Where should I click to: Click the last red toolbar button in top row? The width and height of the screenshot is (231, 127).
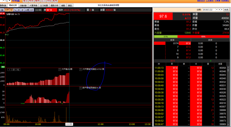point(55,1)
